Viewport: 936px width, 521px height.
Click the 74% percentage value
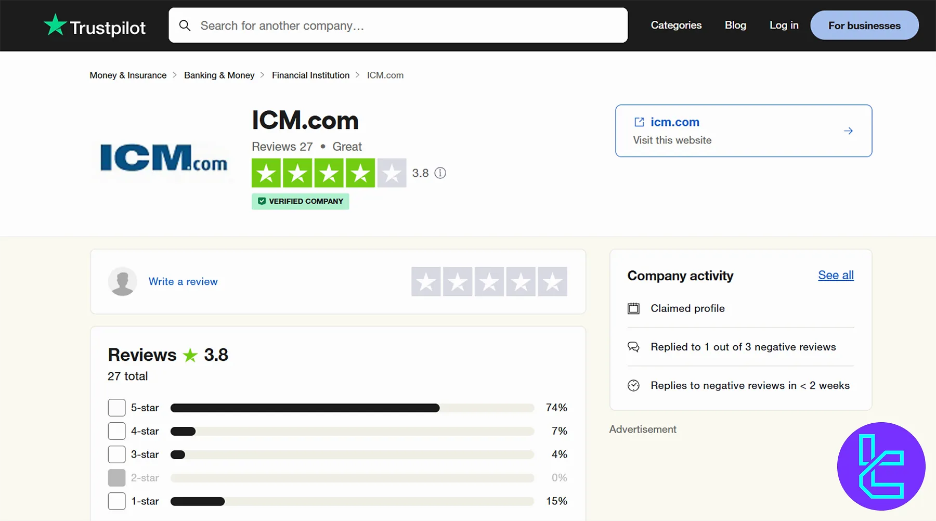pos(556,408)
